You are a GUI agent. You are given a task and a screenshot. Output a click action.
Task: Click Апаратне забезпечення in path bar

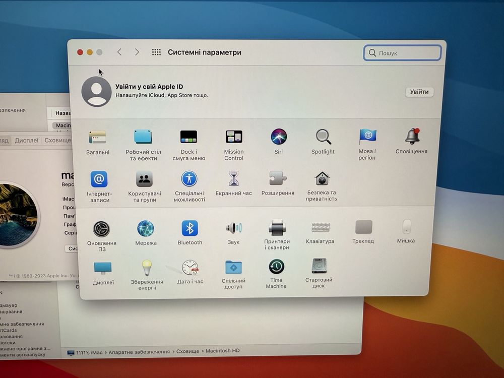(139, 352)
